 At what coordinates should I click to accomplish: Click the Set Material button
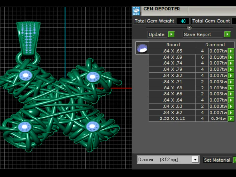pos(217,160)
